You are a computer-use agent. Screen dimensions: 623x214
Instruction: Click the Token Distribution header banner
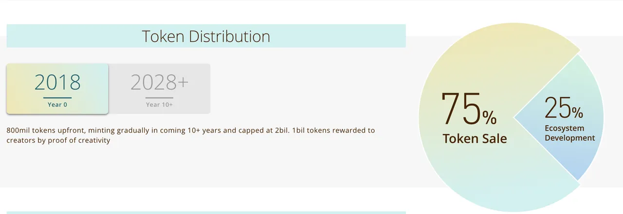[x=206, y=36]
